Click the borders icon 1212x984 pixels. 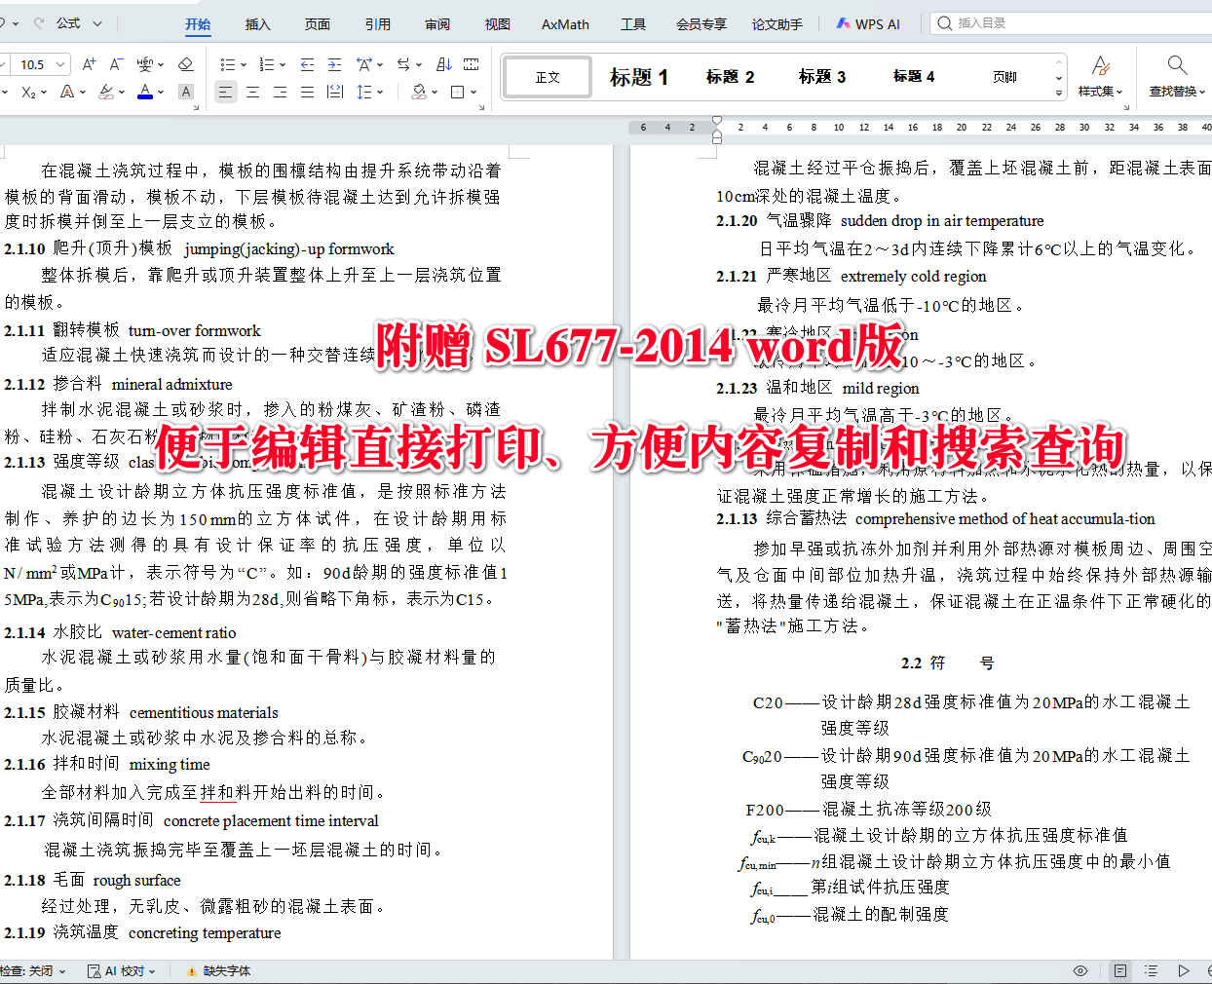[458, 92]
